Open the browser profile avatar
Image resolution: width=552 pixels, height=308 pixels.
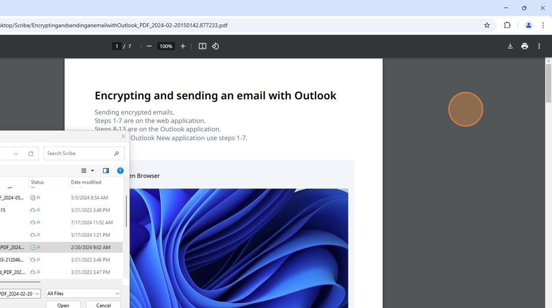(528, 25)
